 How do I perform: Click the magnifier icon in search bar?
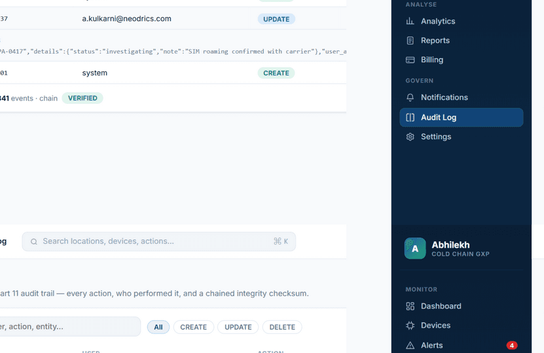tap(33, 241)
